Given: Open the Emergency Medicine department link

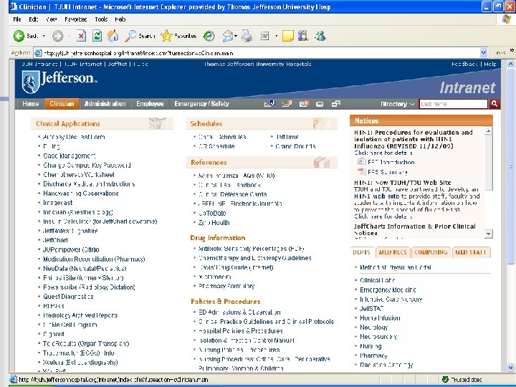Looking at the screenshot, I should pyautogui.click(x=388, y=290).
